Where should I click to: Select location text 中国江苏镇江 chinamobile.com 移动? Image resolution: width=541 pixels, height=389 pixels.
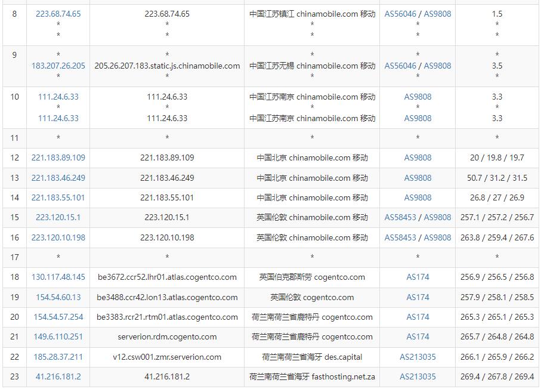[312, 14]
